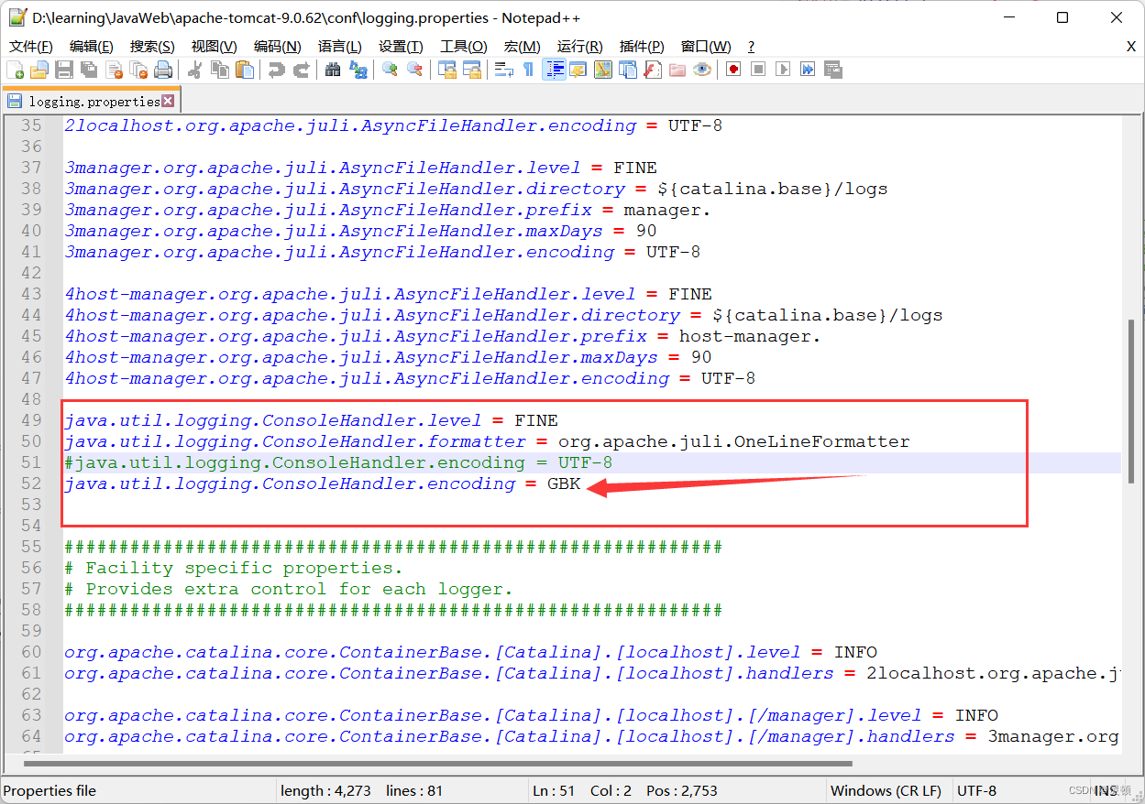Click the 'Properties file' status bar label

coord(50,790)
